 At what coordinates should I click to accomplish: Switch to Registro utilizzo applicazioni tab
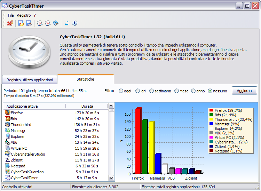30,80
